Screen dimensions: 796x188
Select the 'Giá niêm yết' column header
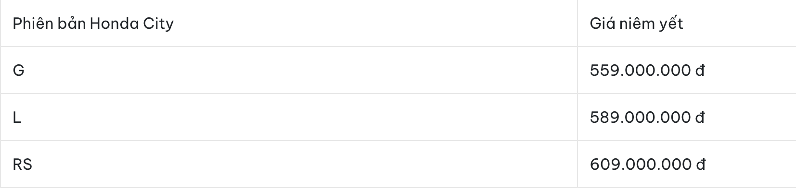point(687,23)
